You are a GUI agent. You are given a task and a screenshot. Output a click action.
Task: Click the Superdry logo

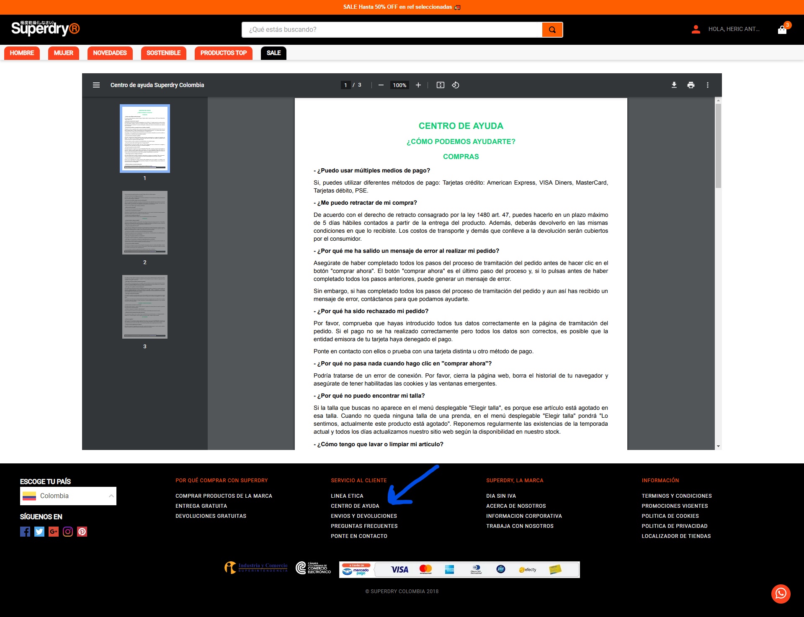tap(45, 28)
